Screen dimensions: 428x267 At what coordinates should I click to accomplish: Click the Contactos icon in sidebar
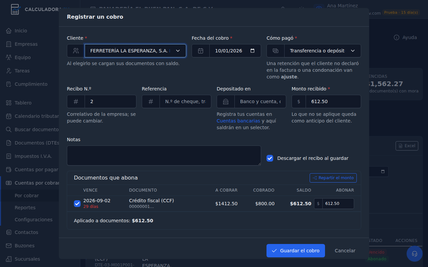[9, 232]
